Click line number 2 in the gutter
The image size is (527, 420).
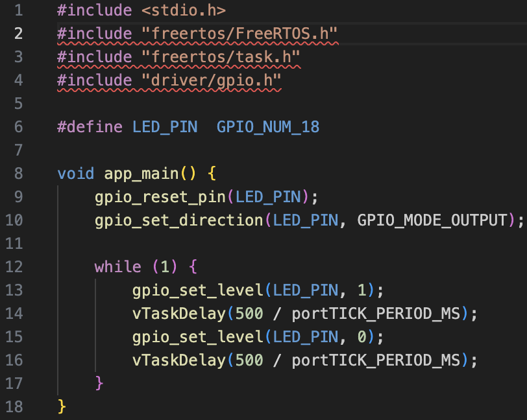[18, 34]
